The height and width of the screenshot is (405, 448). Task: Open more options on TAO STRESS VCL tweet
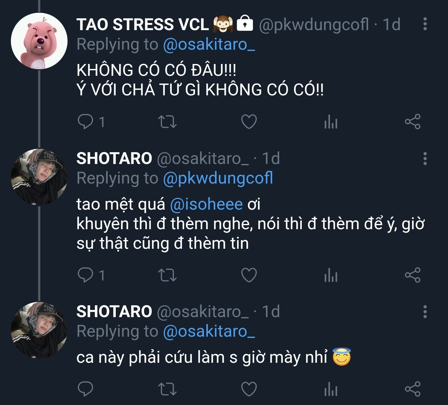point(425,24)
